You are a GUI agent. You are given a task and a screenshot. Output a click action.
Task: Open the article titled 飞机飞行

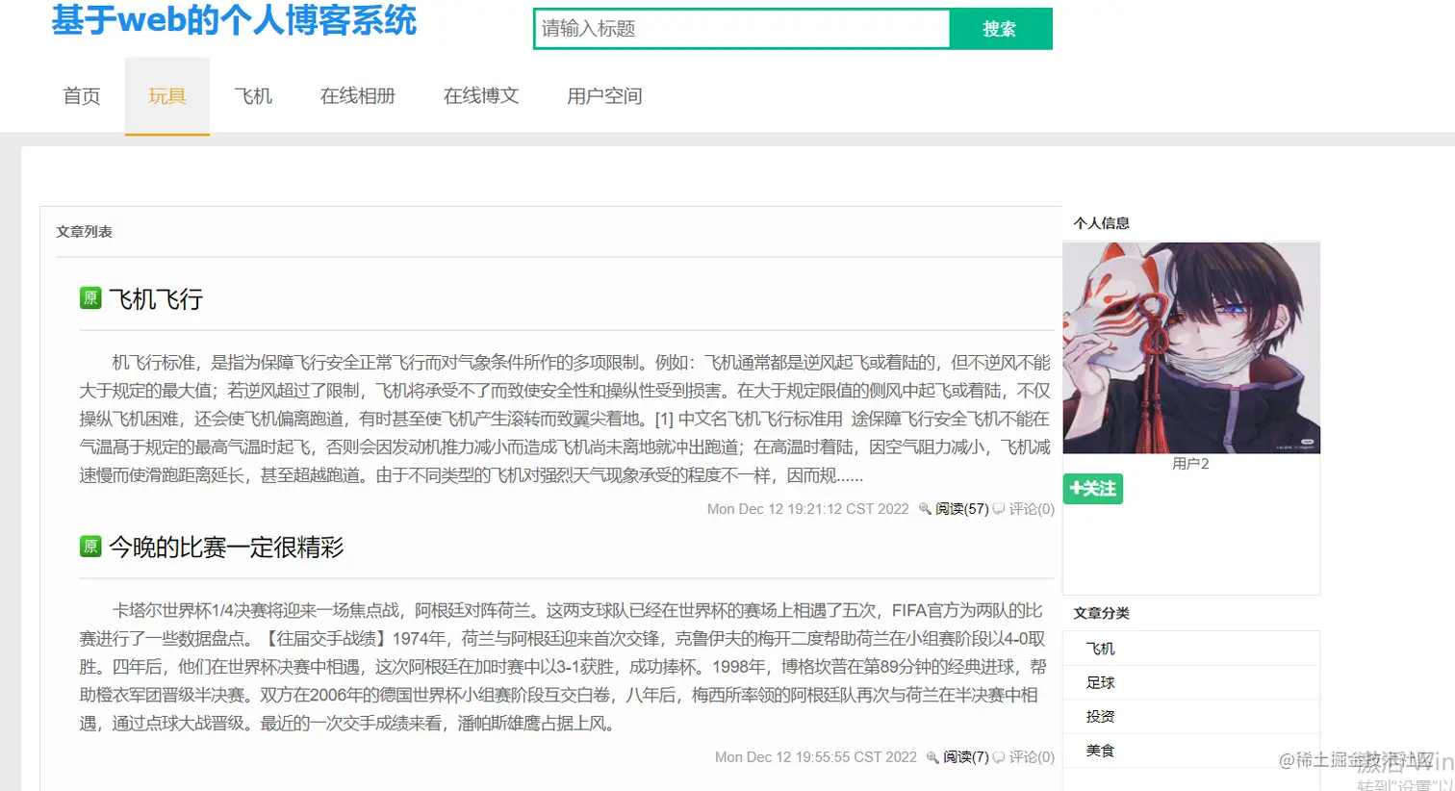pyautogui.click(x=156, y=299)
